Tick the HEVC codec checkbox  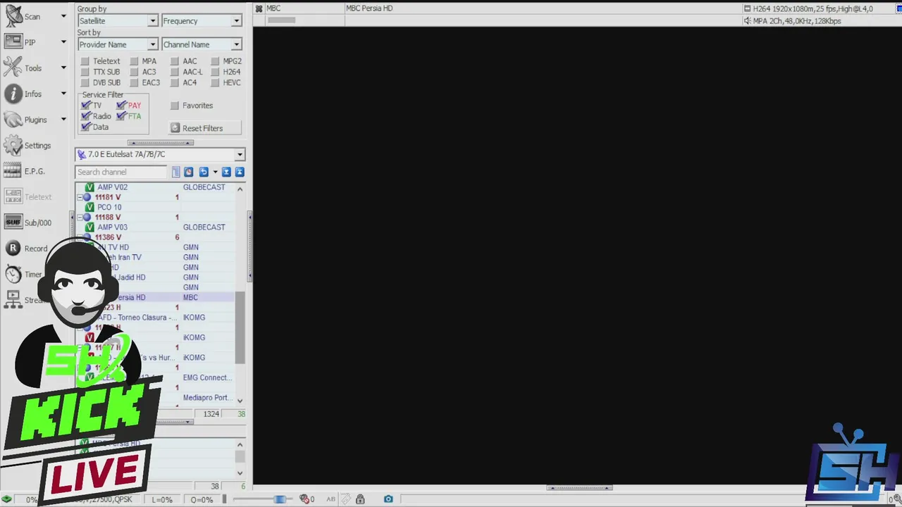point(215,82)
